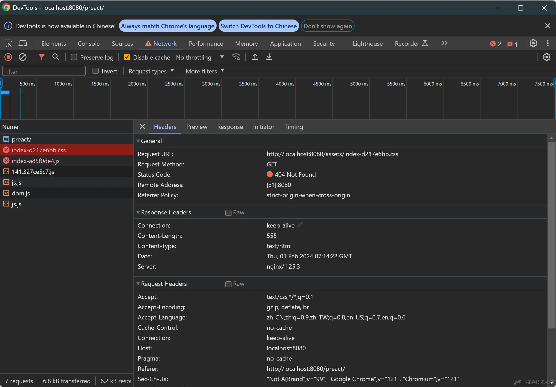Switch to the Response sub-tab
Screen dimensions: 556x387
click(230, 127)
